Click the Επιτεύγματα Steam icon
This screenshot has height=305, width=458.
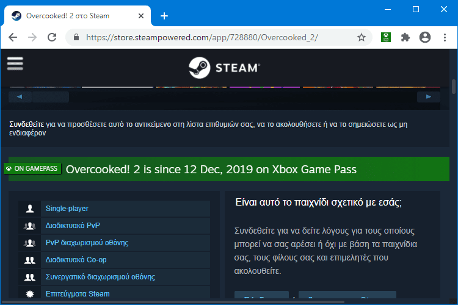point(30,293)
